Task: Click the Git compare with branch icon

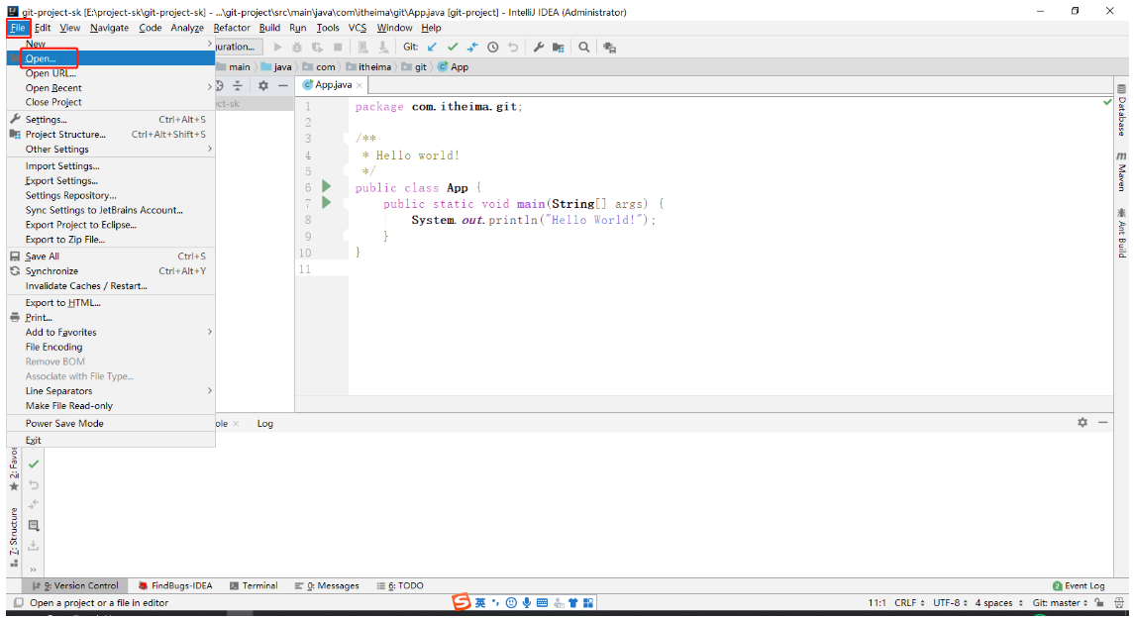Action: [472, 47]
